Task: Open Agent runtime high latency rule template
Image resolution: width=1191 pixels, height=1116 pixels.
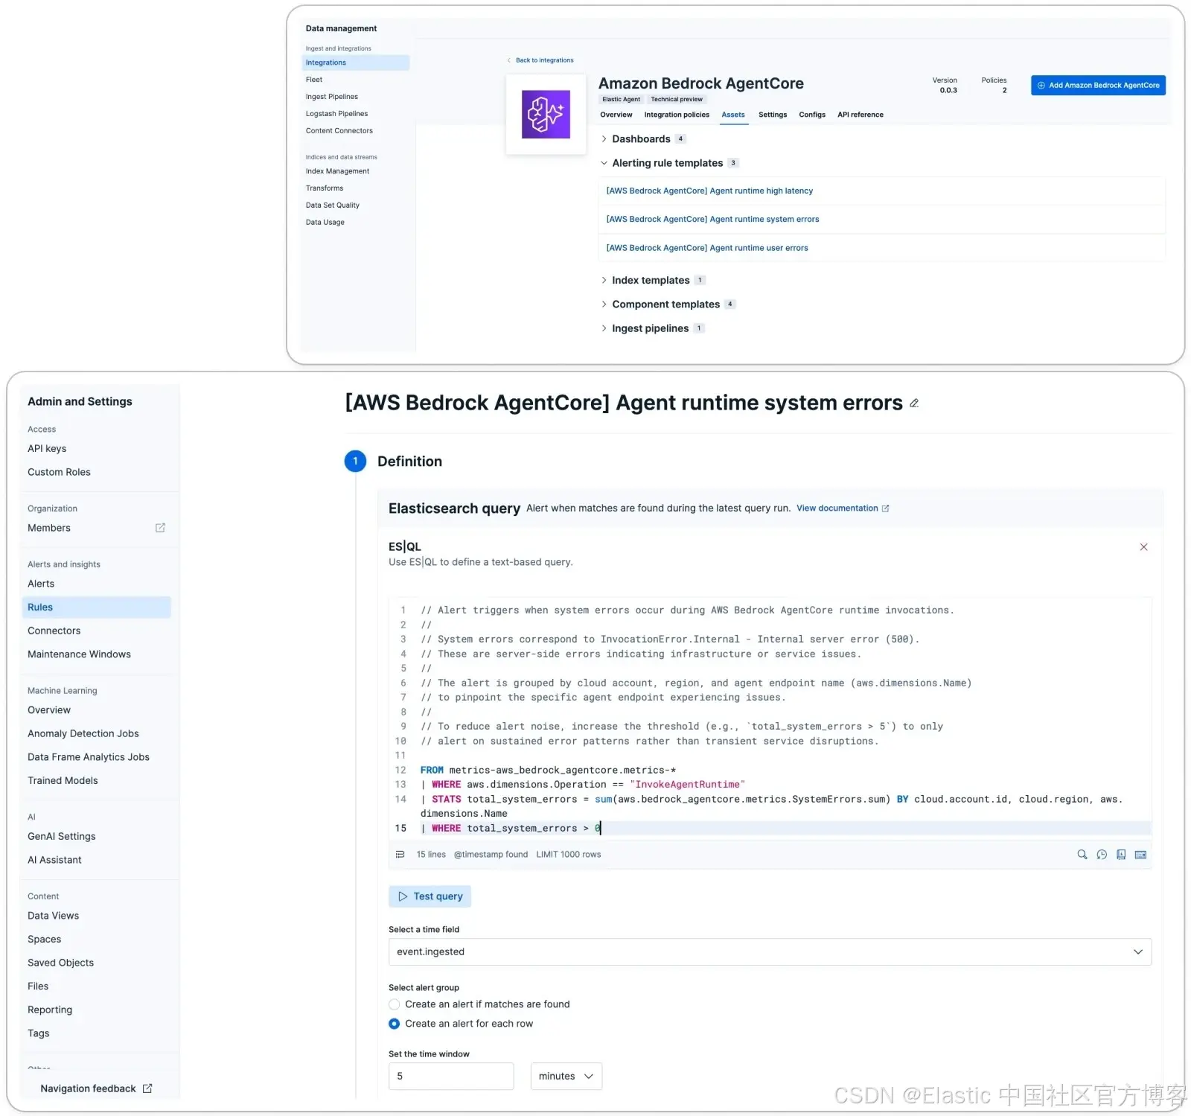Action: (709, 191)
